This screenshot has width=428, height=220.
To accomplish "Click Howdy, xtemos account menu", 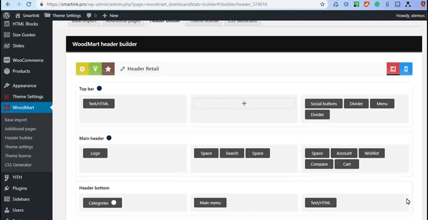I will 410,15.
